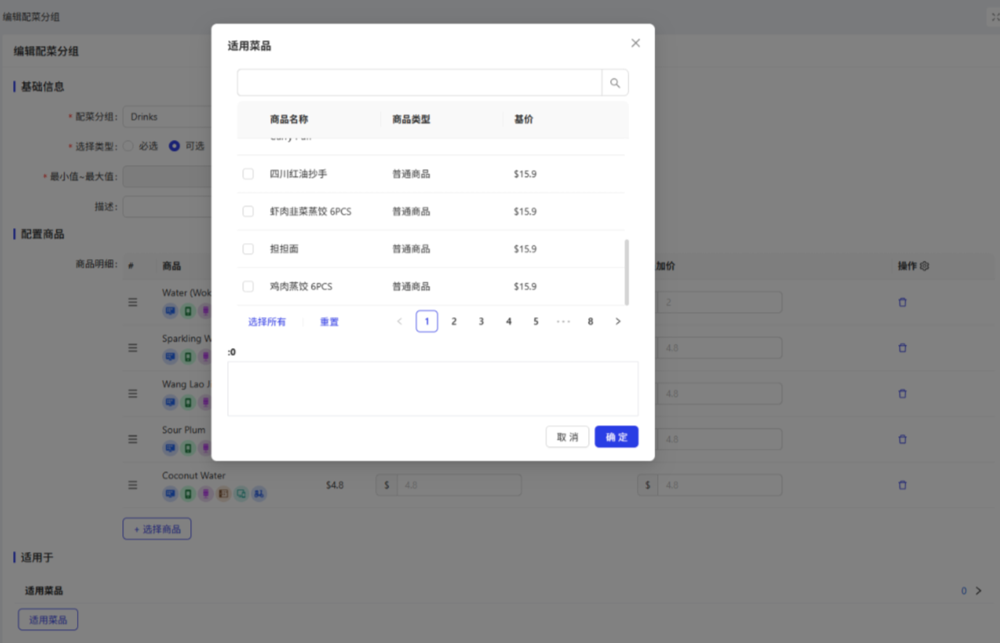Click the 选择所有 link
Screen dimensions: 1000x643
267,322
